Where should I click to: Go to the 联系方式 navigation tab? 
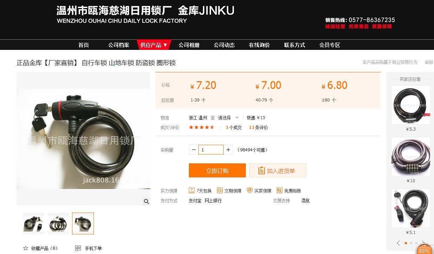[x=294, y=45]
